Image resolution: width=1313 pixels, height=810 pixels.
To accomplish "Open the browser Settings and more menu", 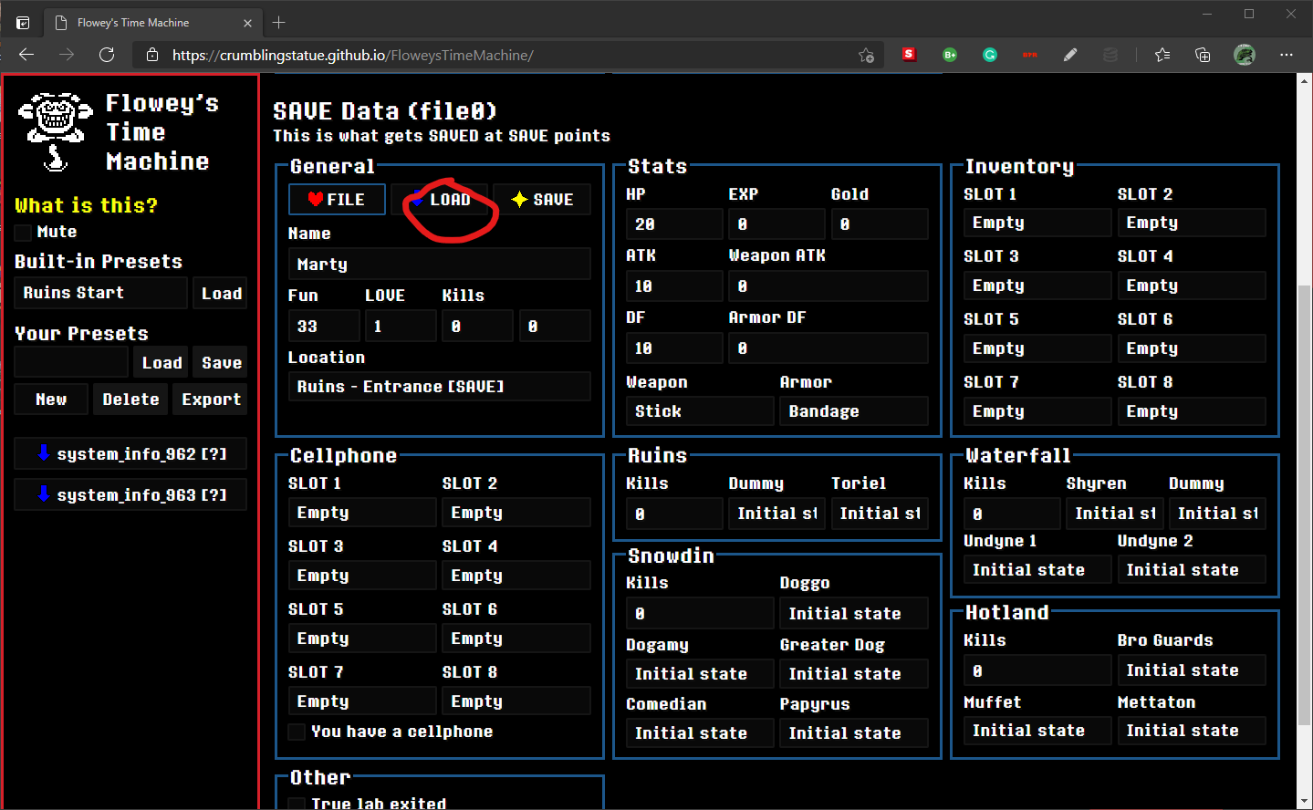I will tap(1287, 55).
